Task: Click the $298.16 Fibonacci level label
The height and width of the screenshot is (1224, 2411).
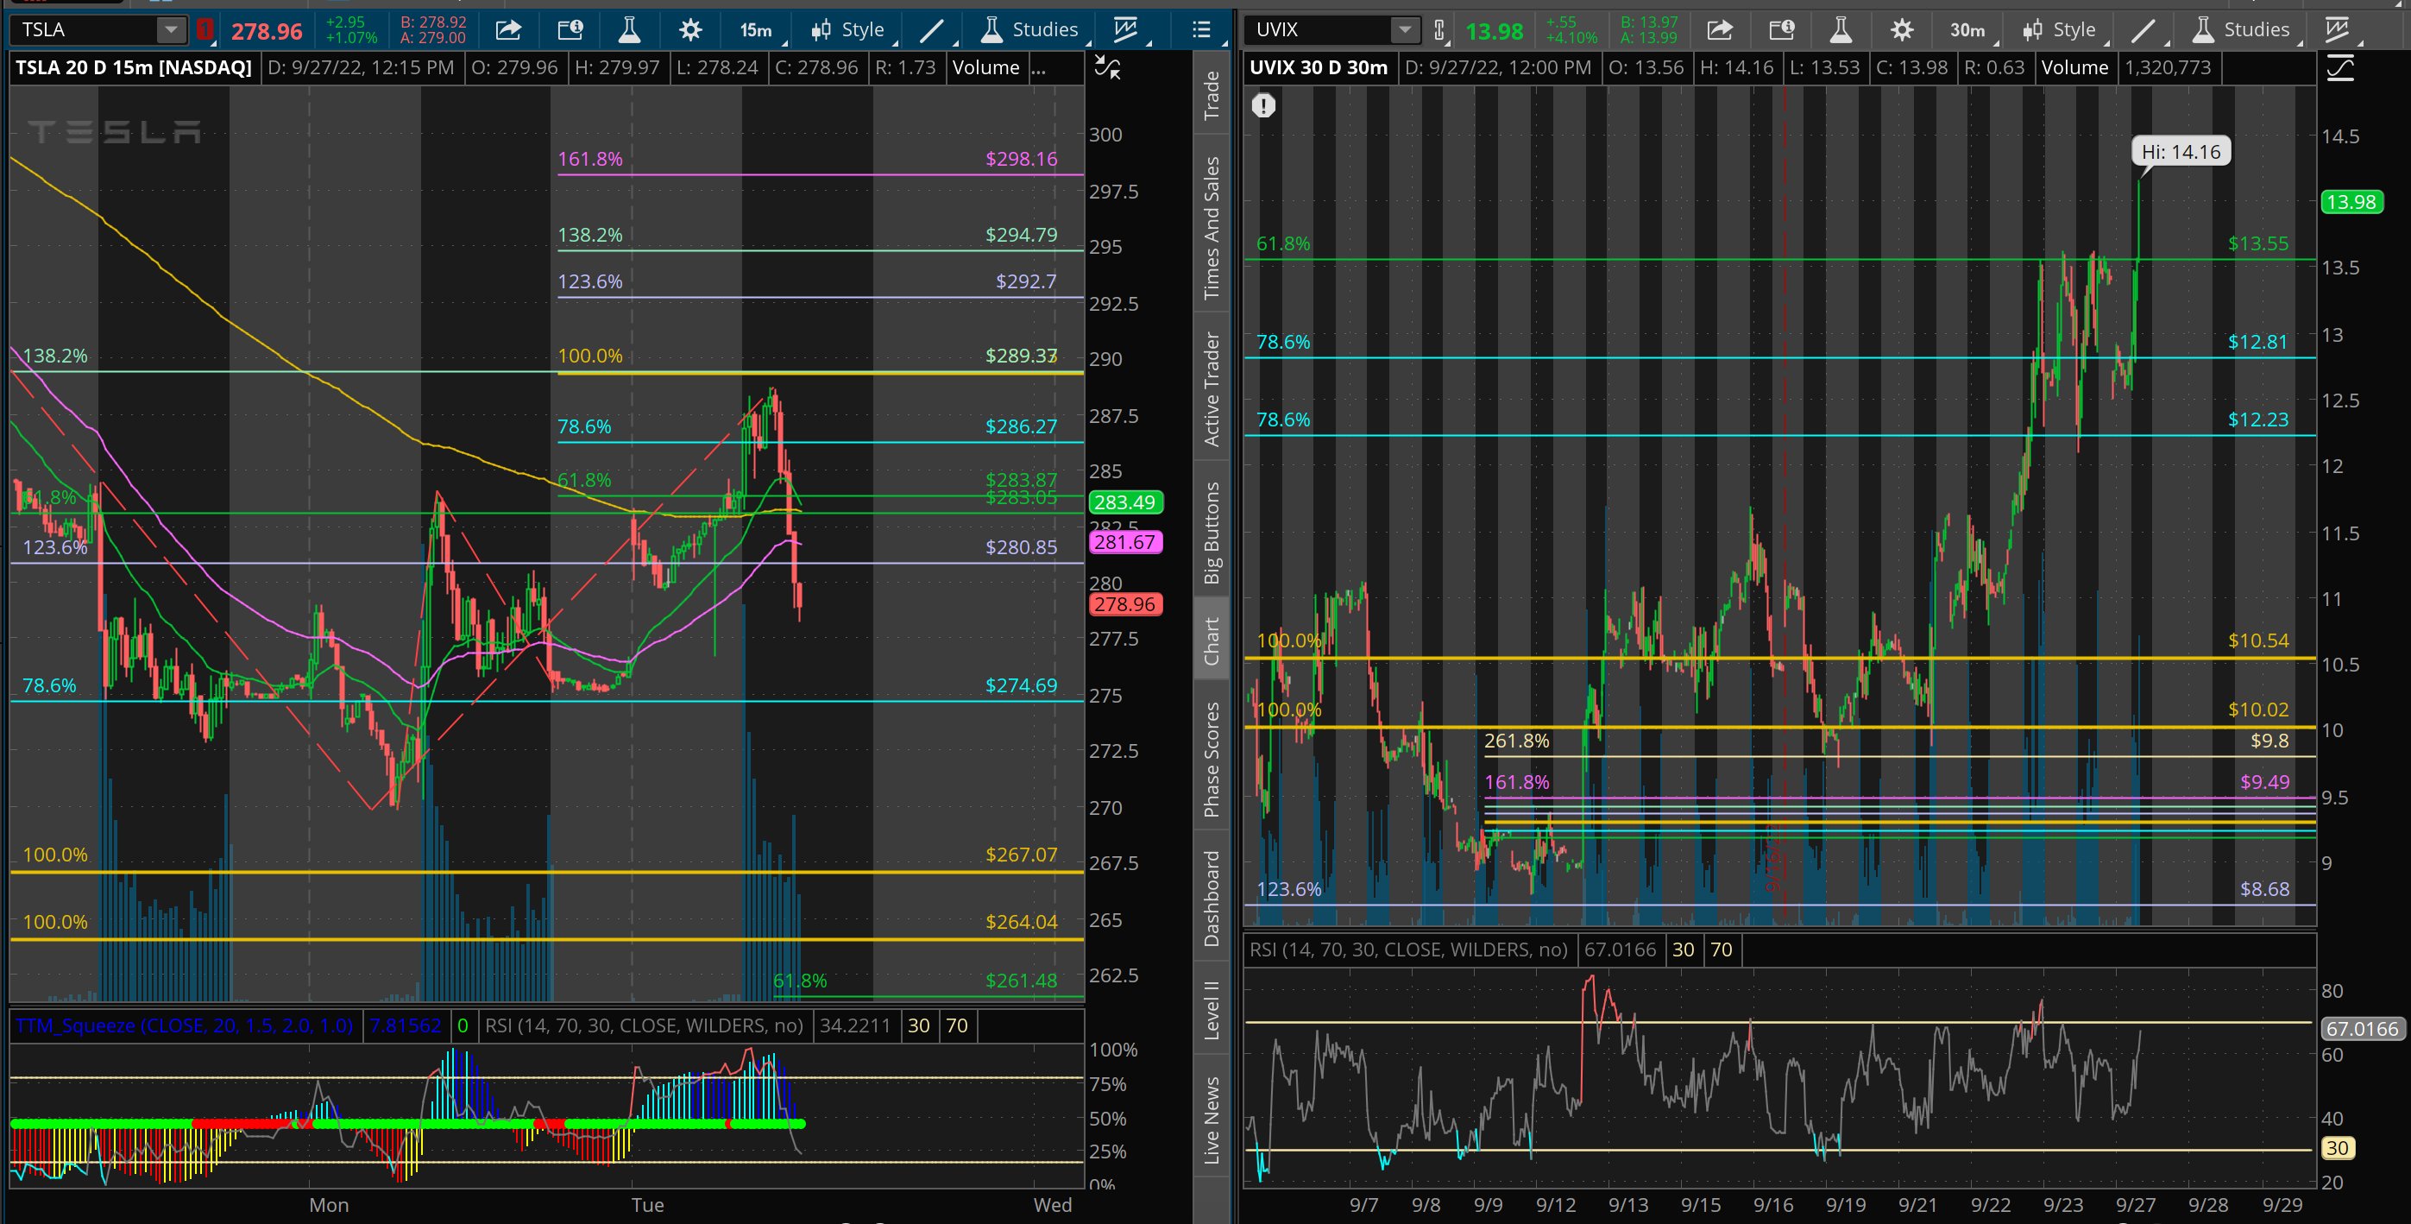Action: (1021, 158)
